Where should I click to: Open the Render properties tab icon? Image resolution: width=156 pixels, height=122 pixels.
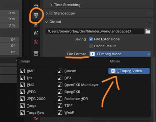click(36, 6)
